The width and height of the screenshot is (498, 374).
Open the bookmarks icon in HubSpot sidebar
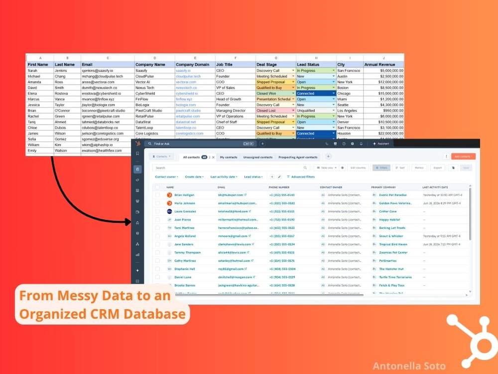coord(137,154)
